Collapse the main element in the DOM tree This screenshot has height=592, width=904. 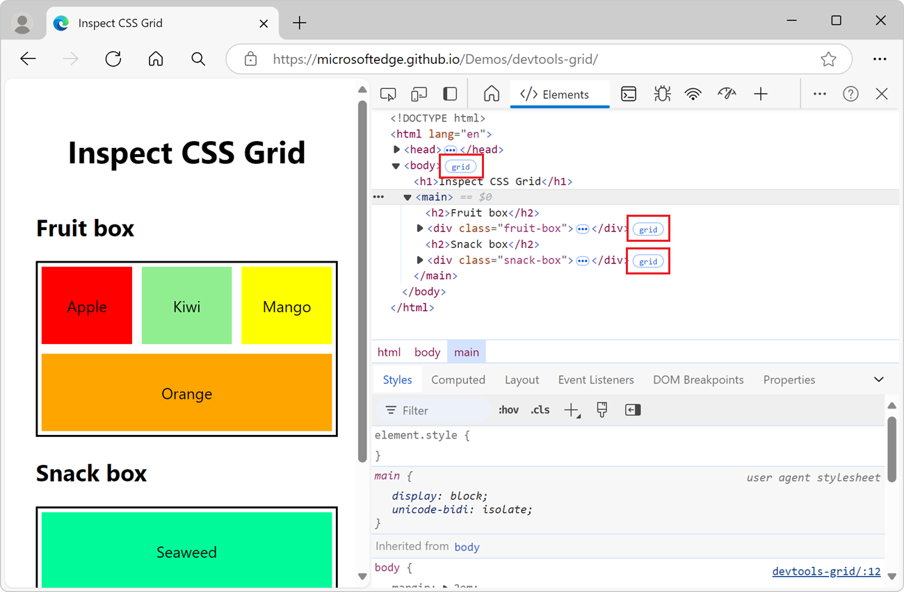[407, 197]
